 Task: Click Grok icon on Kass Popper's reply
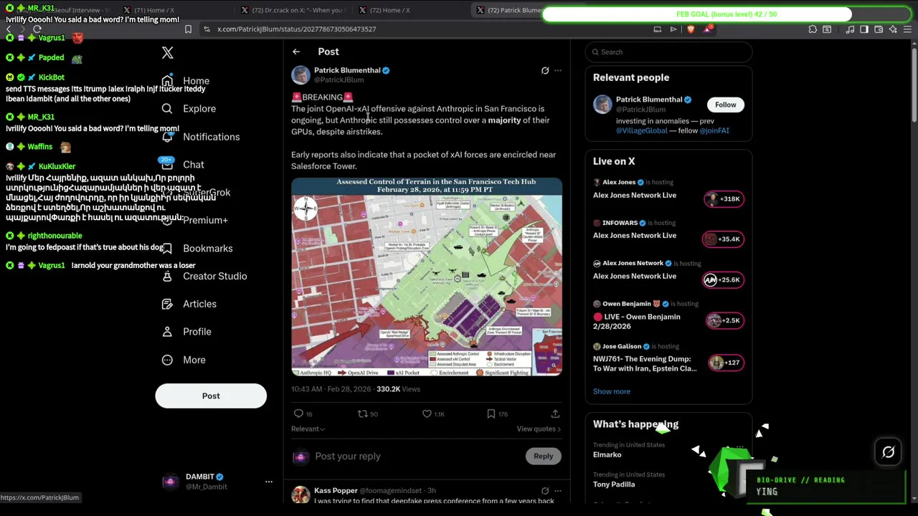point(545,491)
